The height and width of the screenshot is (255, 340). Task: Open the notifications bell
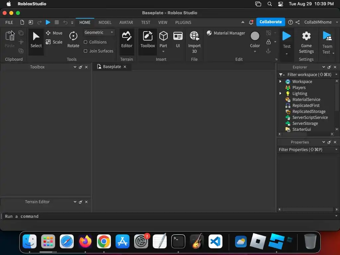(x=251, y=22)
